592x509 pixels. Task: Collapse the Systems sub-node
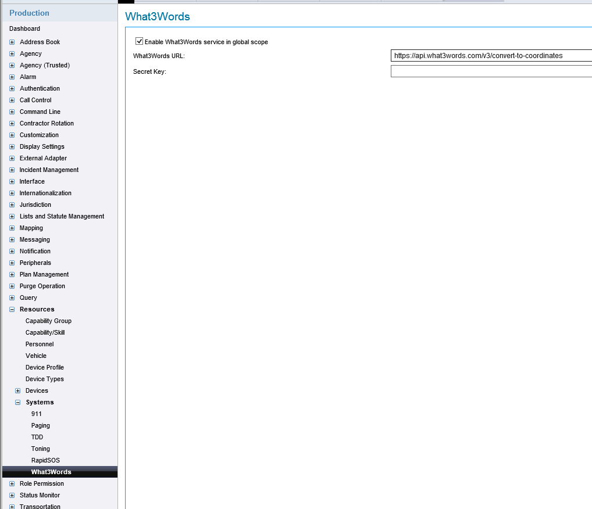pyautogui.click(x=18, y=403)
